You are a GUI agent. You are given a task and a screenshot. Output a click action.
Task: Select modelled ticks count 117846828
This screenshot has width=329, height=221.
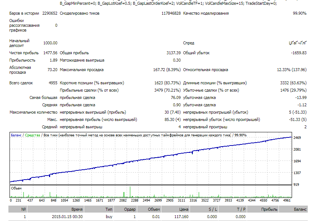pos(171,13)
